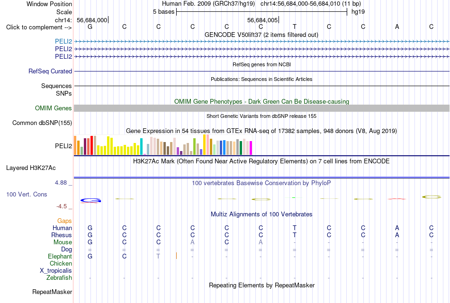Click the light blue PELI2 transcript label
Screen dimensions: 450x303
tap(63, 42)
